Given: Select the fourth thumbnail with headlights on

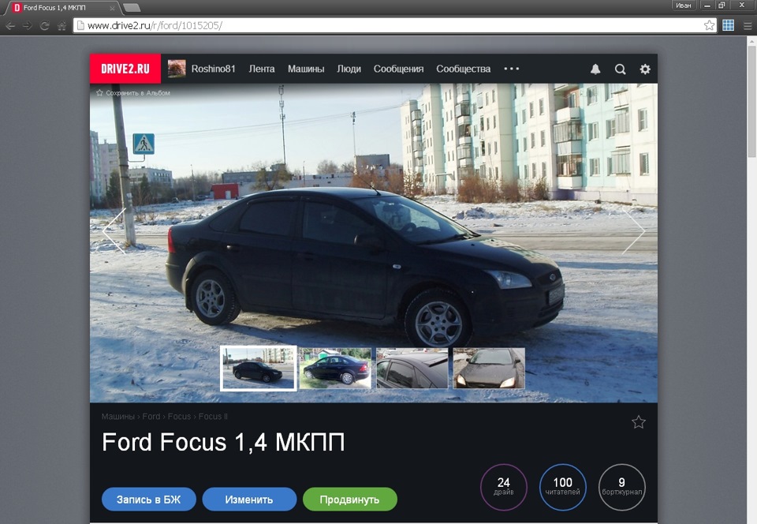Looking at the screenshot, I should pyautogui.click(x=489, y=368).
